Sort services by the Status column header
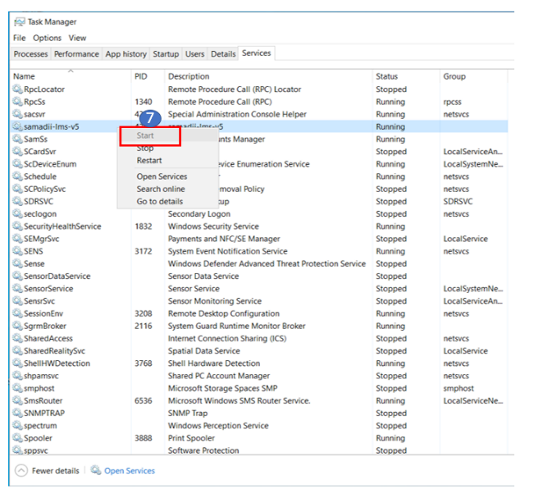This screenshot has height=494, width=557. [386, 76]
